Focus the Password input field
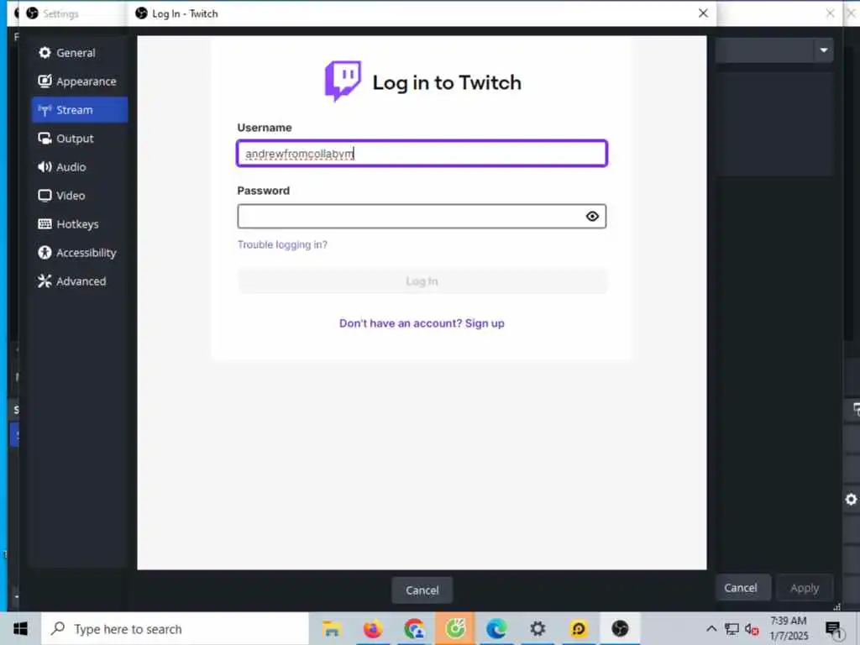This screenshot has width=860, height=645. (x=422, y=216)
